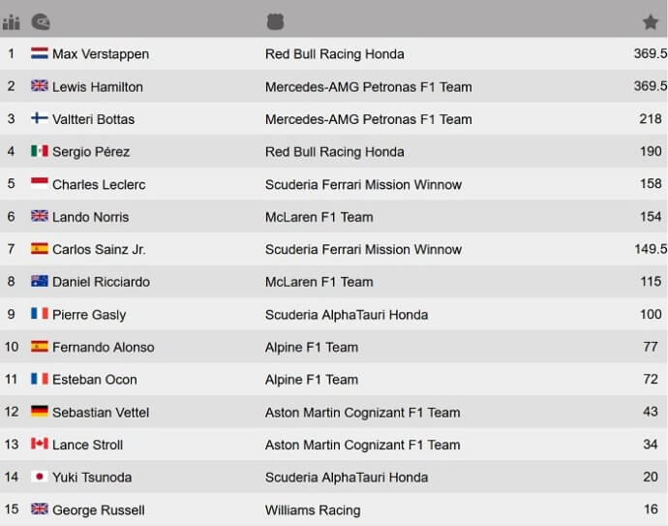This screenshot has width=668, height=526.
Task: Click the Canada flag beside Lance Stroll
Action: point(39,444)
